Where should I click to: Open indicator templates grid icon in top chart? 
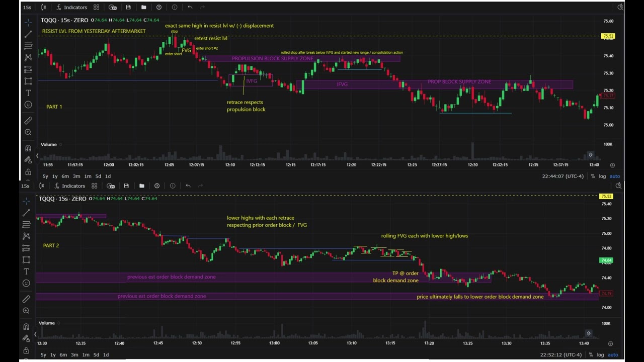(x=96, y=7)
